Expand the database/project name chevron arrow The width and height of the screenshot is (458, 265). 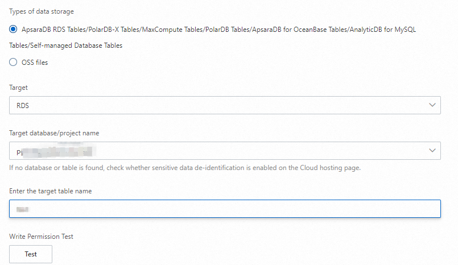pyautogui.click(x=432, y=151)
